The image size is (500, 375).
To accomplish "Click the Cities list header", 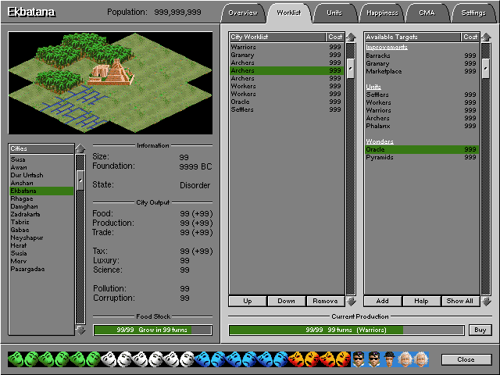I will (41, 148).
